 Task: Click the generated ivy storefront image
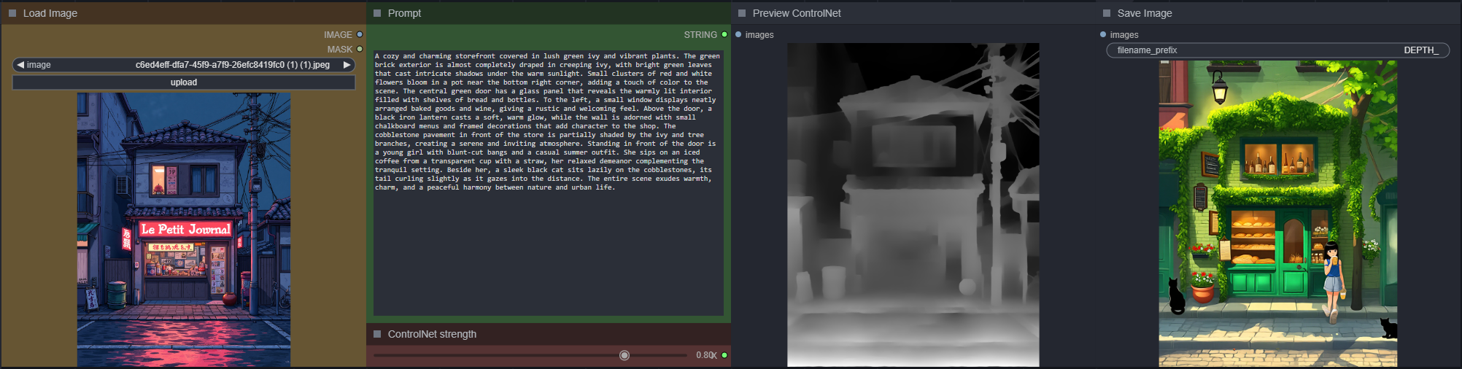[1278, 214]
